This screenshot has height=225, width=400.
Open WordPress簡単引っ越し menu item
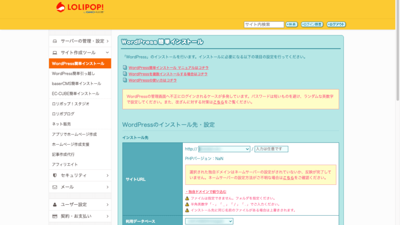(x=80, y=73)
